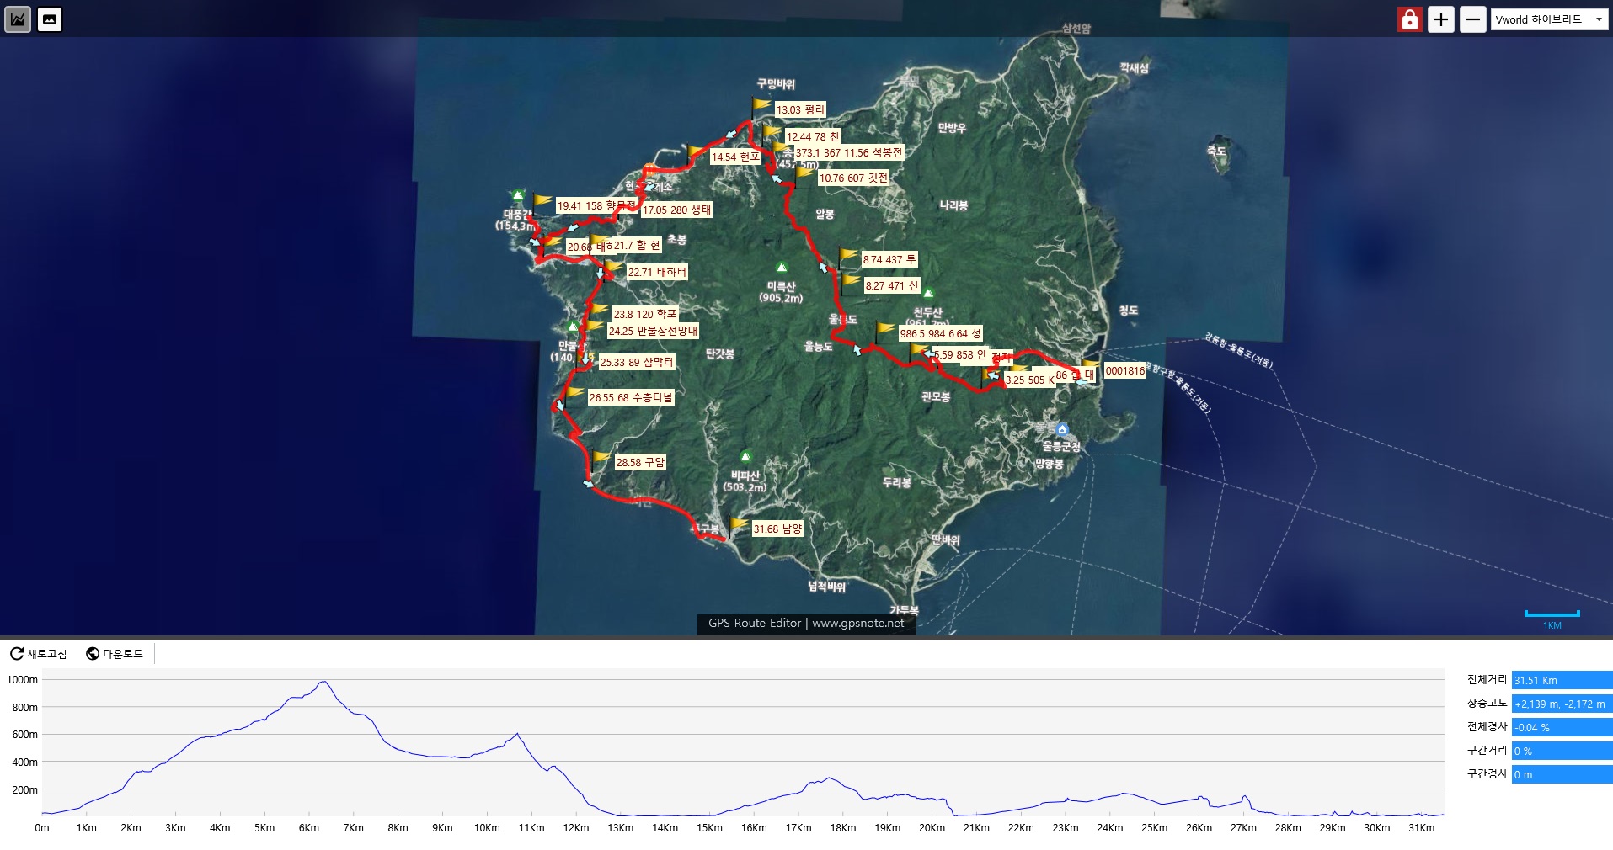Click the 다운로드 download button
This screenshot has width=1613, height=850.
click(x=115, y=654)
